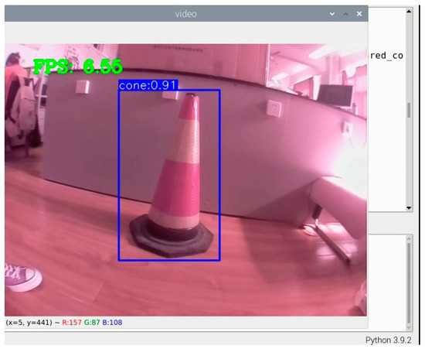Close the video window
425x349 pixels.
click(359, 14)
